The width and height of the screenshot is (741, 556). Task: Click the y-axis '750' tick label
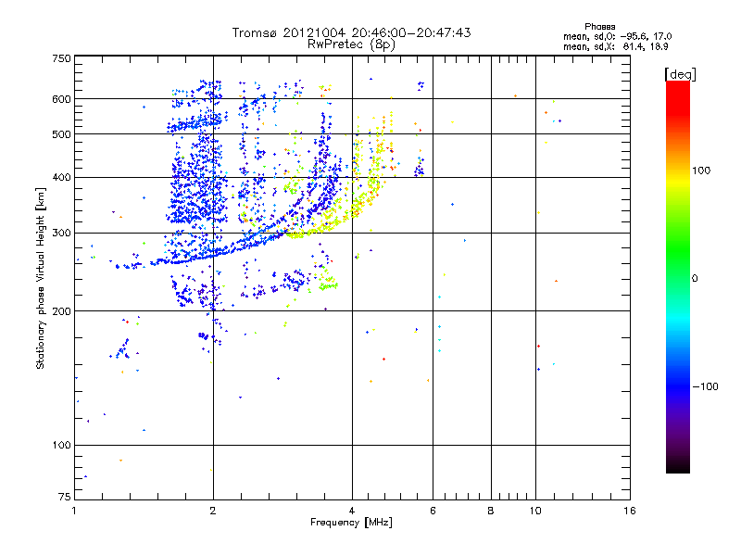tap(61, 58)
